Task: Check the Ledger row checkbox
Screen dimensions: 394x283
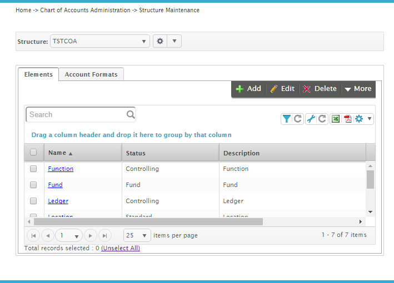Action: [x=33, y=201]
